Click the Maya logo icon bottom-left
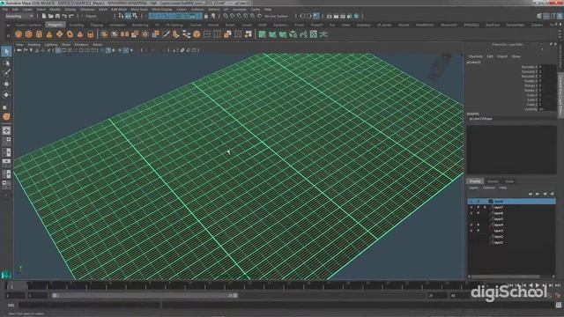 coord(6,275)
